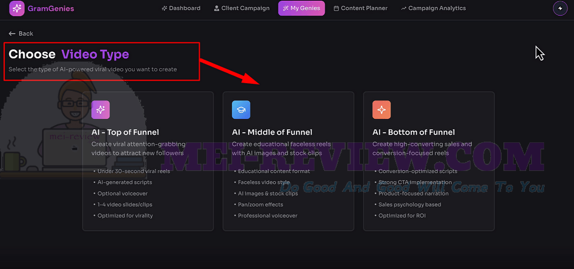Screen dimensions: 574x269
Task: Click the magic wand icon in My Genies
Action: 286,8
